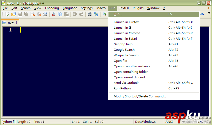Viewport: 212px width, 125px height.
Task: Select Launch in Safari
Action: point(154,39)
